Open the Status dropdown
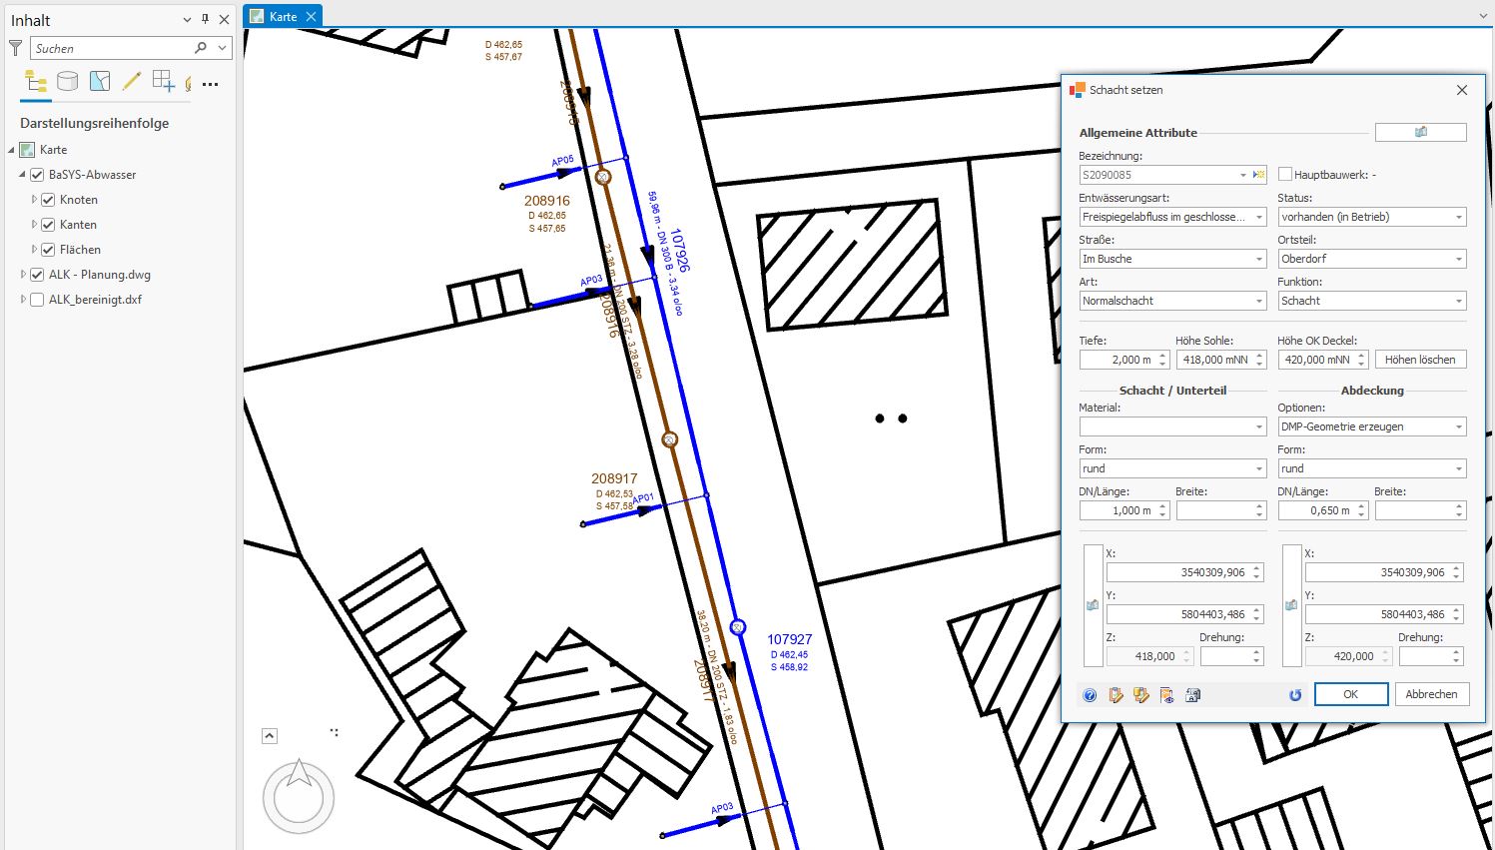The image size is (1495, 850). point(1458,217)
